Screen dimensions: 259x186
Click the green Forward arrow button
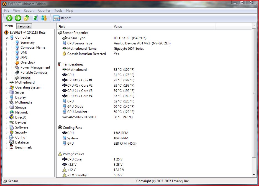(18, 18)
